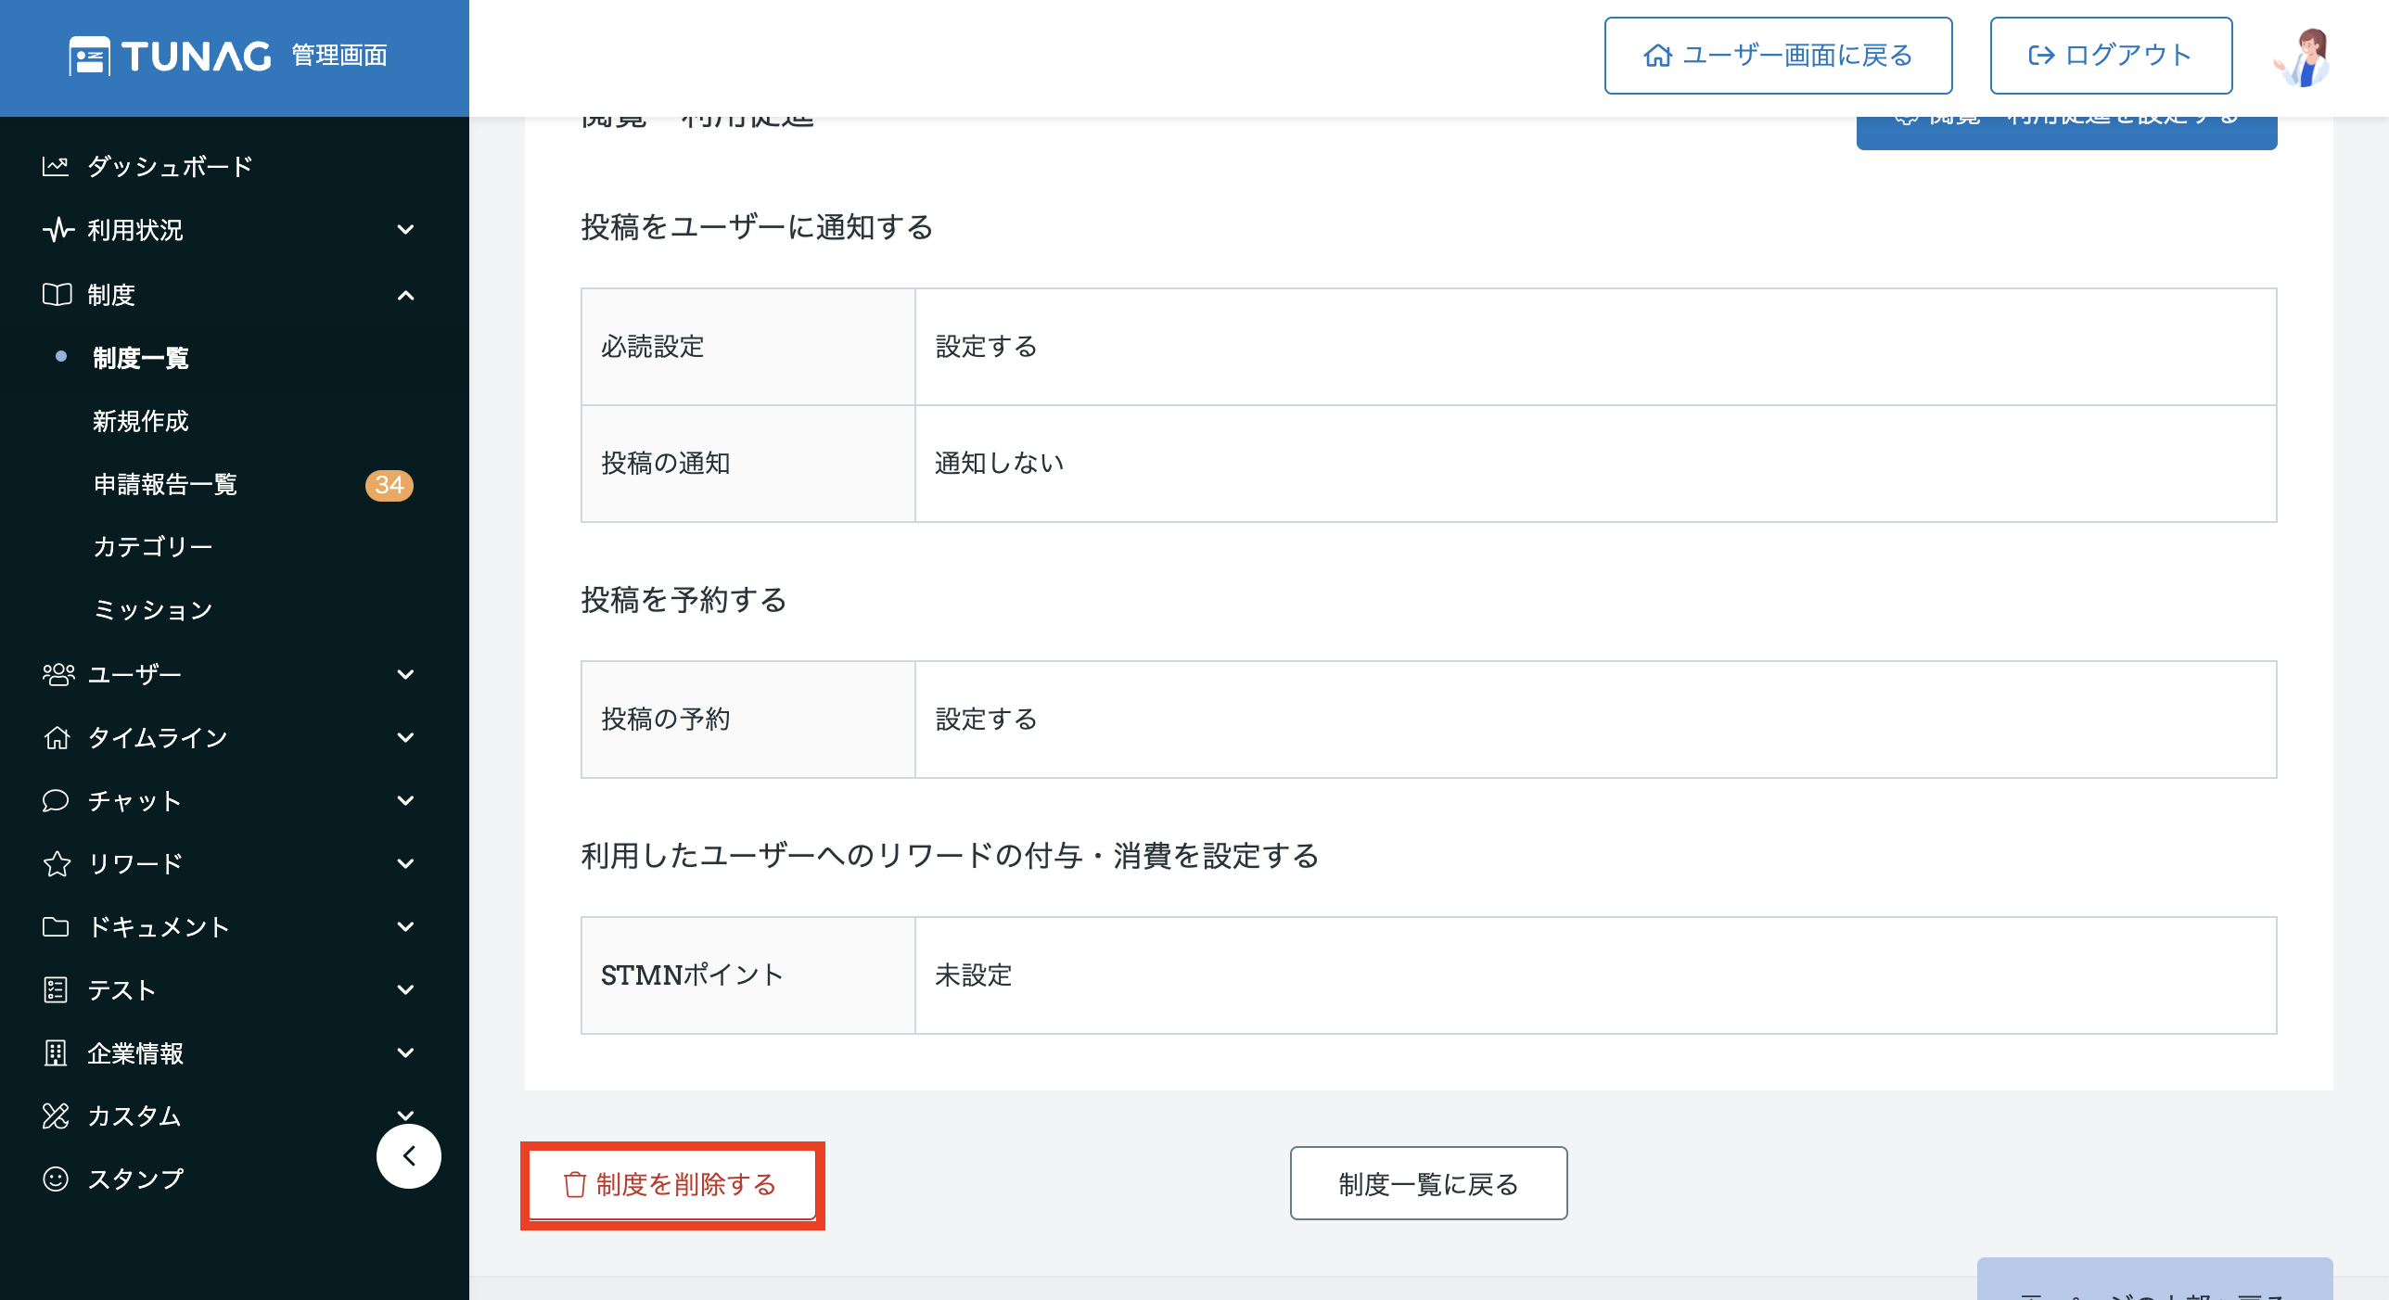Click the リワード star icon
Screen dimensions: 2389x1300
point(57,863)
